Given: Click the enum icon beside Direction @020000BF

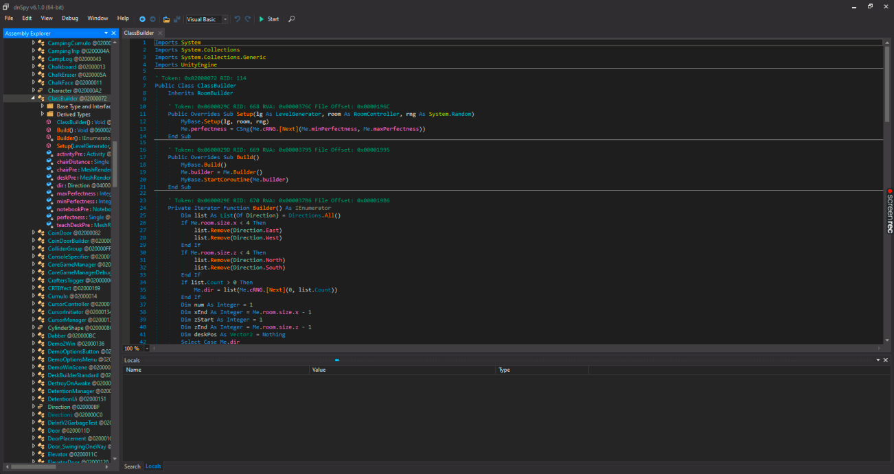Looking at the screenshot, I should (41, 407).
